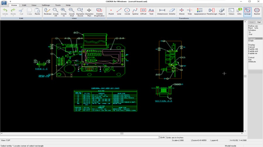Screen dimensions: 263x147
Task: Click the SECTION A-A drawing label
Action: click(164, 101)
